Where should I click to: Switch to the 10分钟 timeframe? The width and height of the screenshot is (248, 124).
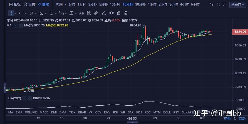point(115,4)
